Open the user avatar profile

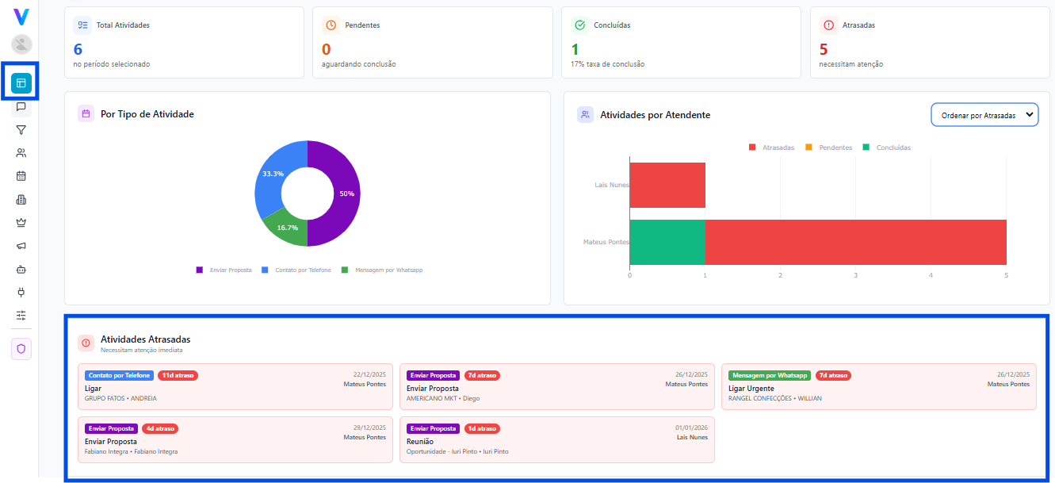pyautogui.click(x=21, y=45)
